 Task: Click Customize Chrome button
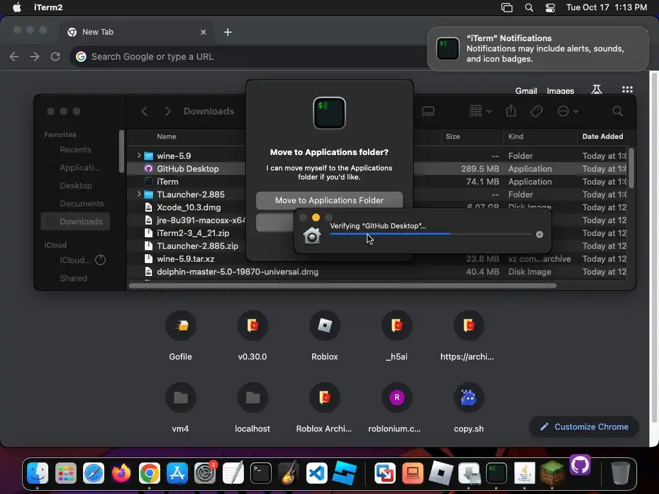click(x=584, y=427)
